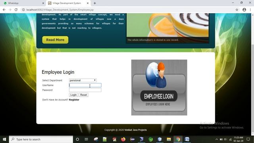
Task: Submit with the Login button
Action: pyautogui.click(x=73, y=95)
